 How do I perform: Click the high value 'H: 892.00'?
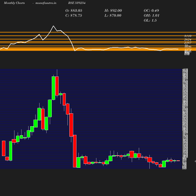coord(113,11)
